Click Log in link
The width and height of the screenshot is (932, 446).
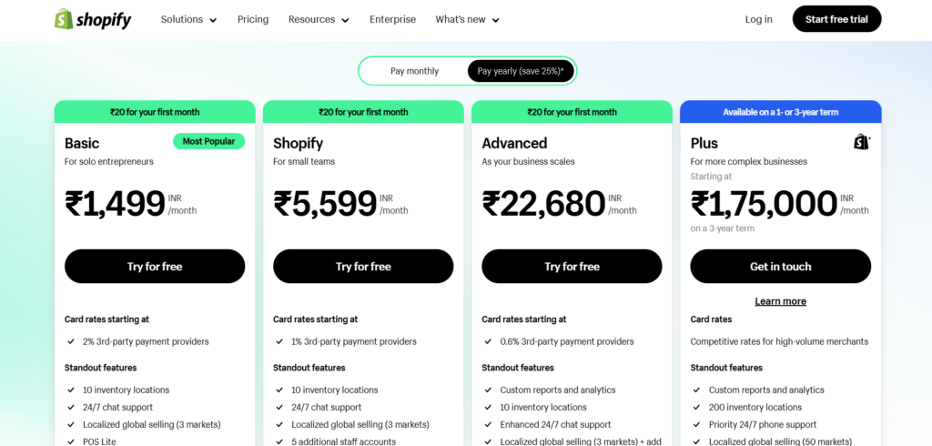[x=759, y=20]
